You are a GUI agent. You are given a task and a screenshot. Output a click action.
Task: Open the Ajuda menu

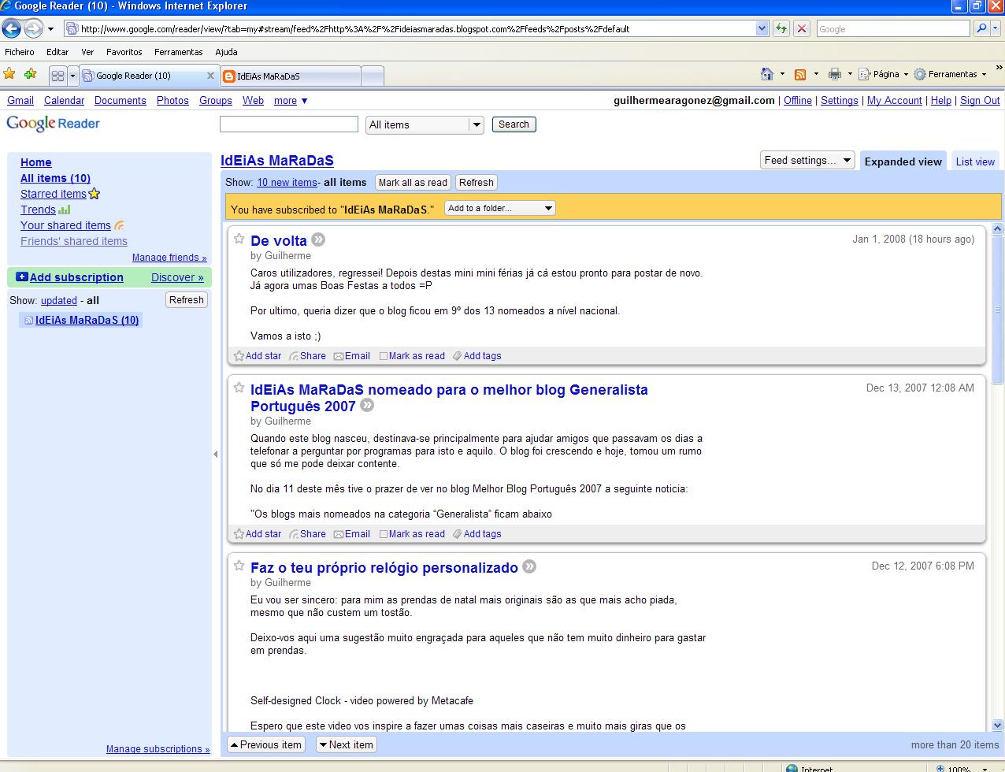[226, 52]
